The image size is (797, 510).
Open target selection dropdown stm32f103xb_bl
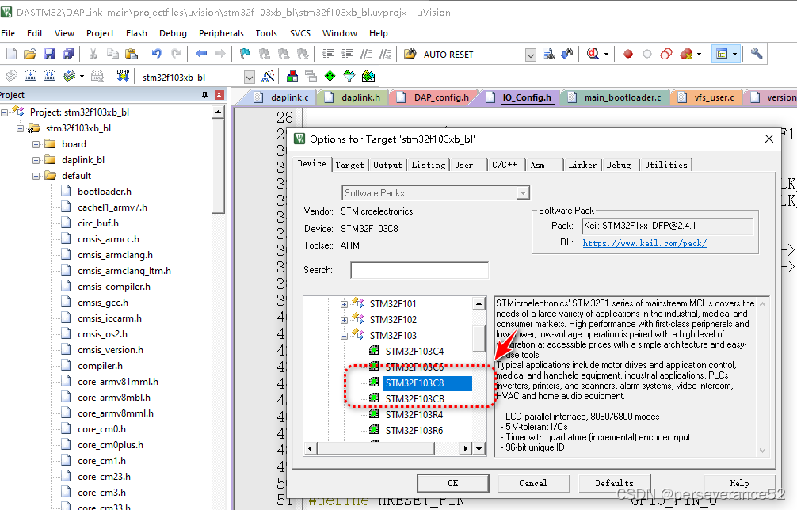pyautogui.click(x=249, y=77)
